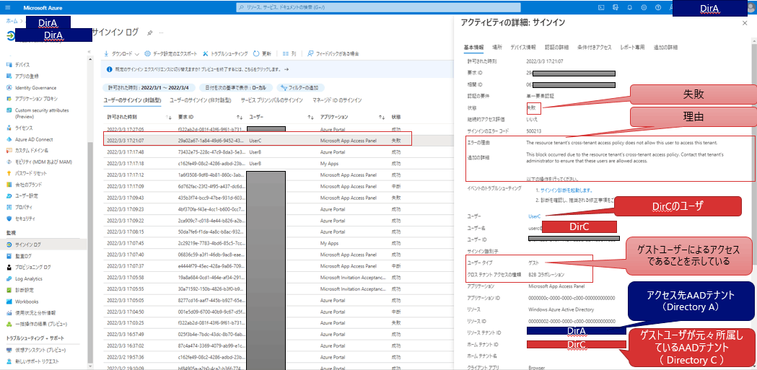
Task: Open the 列 column chooser
Action: (289, 53)
